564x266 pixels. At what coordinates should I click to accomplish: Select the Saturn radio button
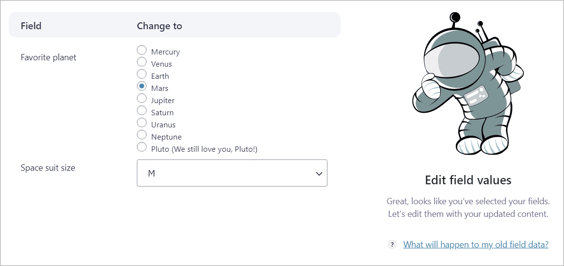[142, 110]
